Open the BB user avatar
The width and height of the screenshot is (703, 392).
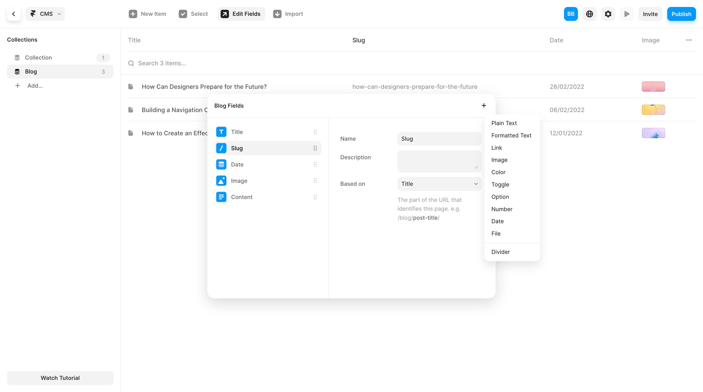click(571, 14)
